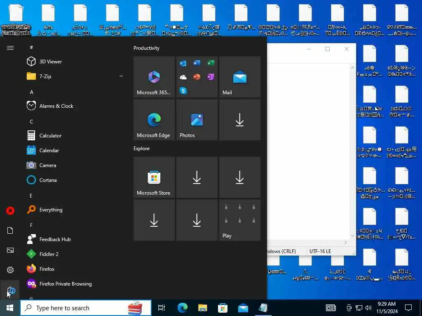Click the A letter header
This screenshot has width=422, height=316.
point(31,92)
